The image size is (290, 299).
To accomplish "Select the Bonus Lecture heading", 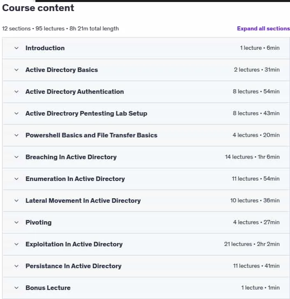I will [x=48, y=288].
